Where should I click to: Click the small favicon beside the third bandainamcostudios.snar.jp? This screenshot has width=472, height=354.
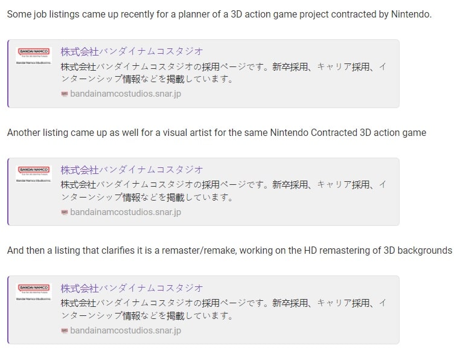[65, 331]
